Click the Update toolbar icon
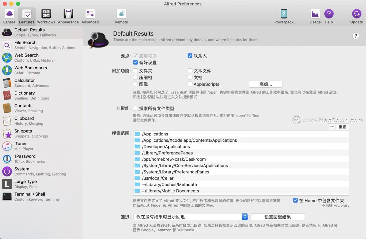The width and height of the screenshot is (366, 239). click(x=356, y=17)
